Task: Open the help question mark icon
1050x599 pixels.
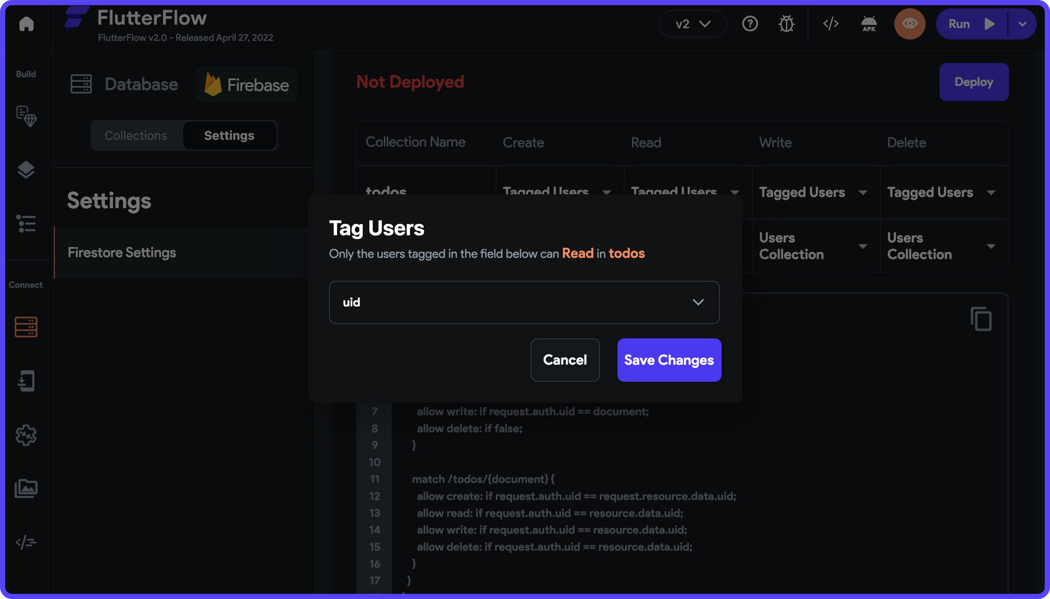Action: click(x=750, y=24)
